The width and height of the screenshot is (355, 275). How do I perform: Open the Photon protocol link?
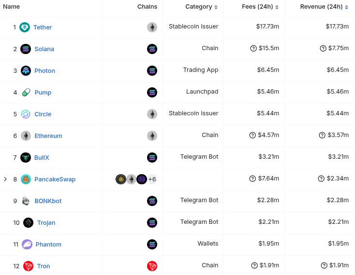pyautogui.click(x=44, y=70)
